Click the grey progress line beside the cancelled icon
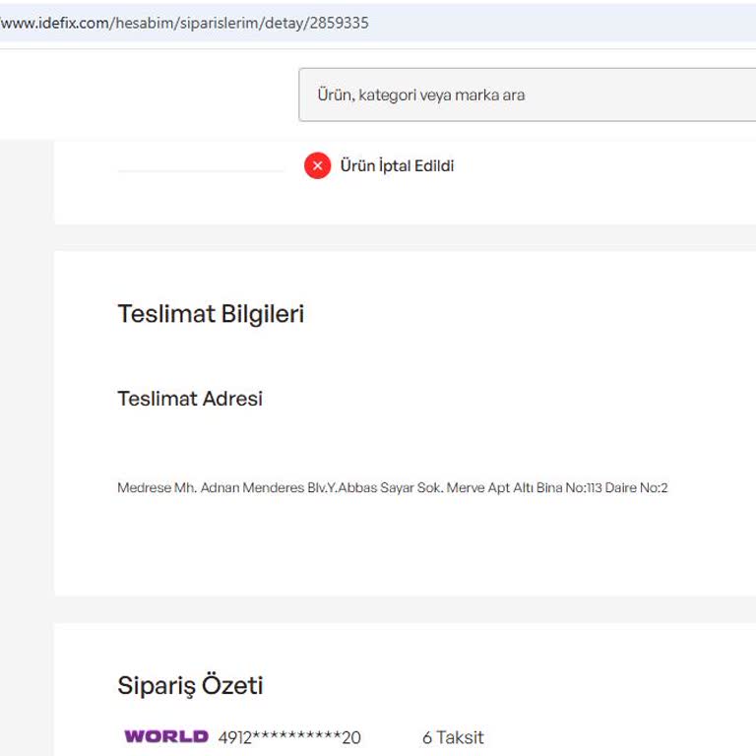Image resolution: width=756 pixels, height=756 pixels. coord(201,170)
